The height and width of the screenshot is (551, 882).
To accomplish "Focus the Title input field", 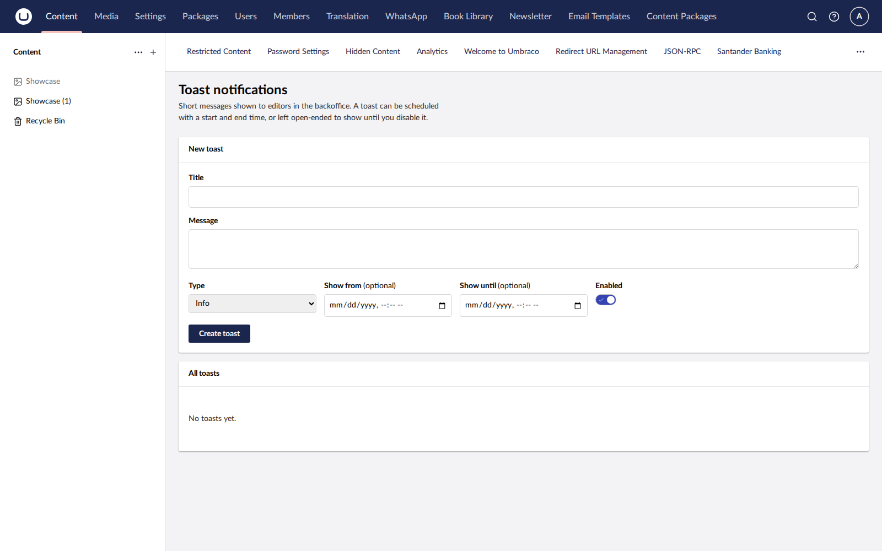I will (x=524, y=197).
